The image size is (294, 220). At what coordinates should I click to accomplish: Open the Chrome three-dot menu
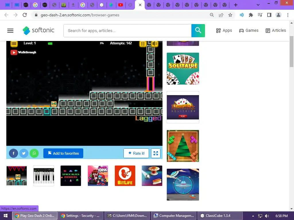(x=288, y=15)
